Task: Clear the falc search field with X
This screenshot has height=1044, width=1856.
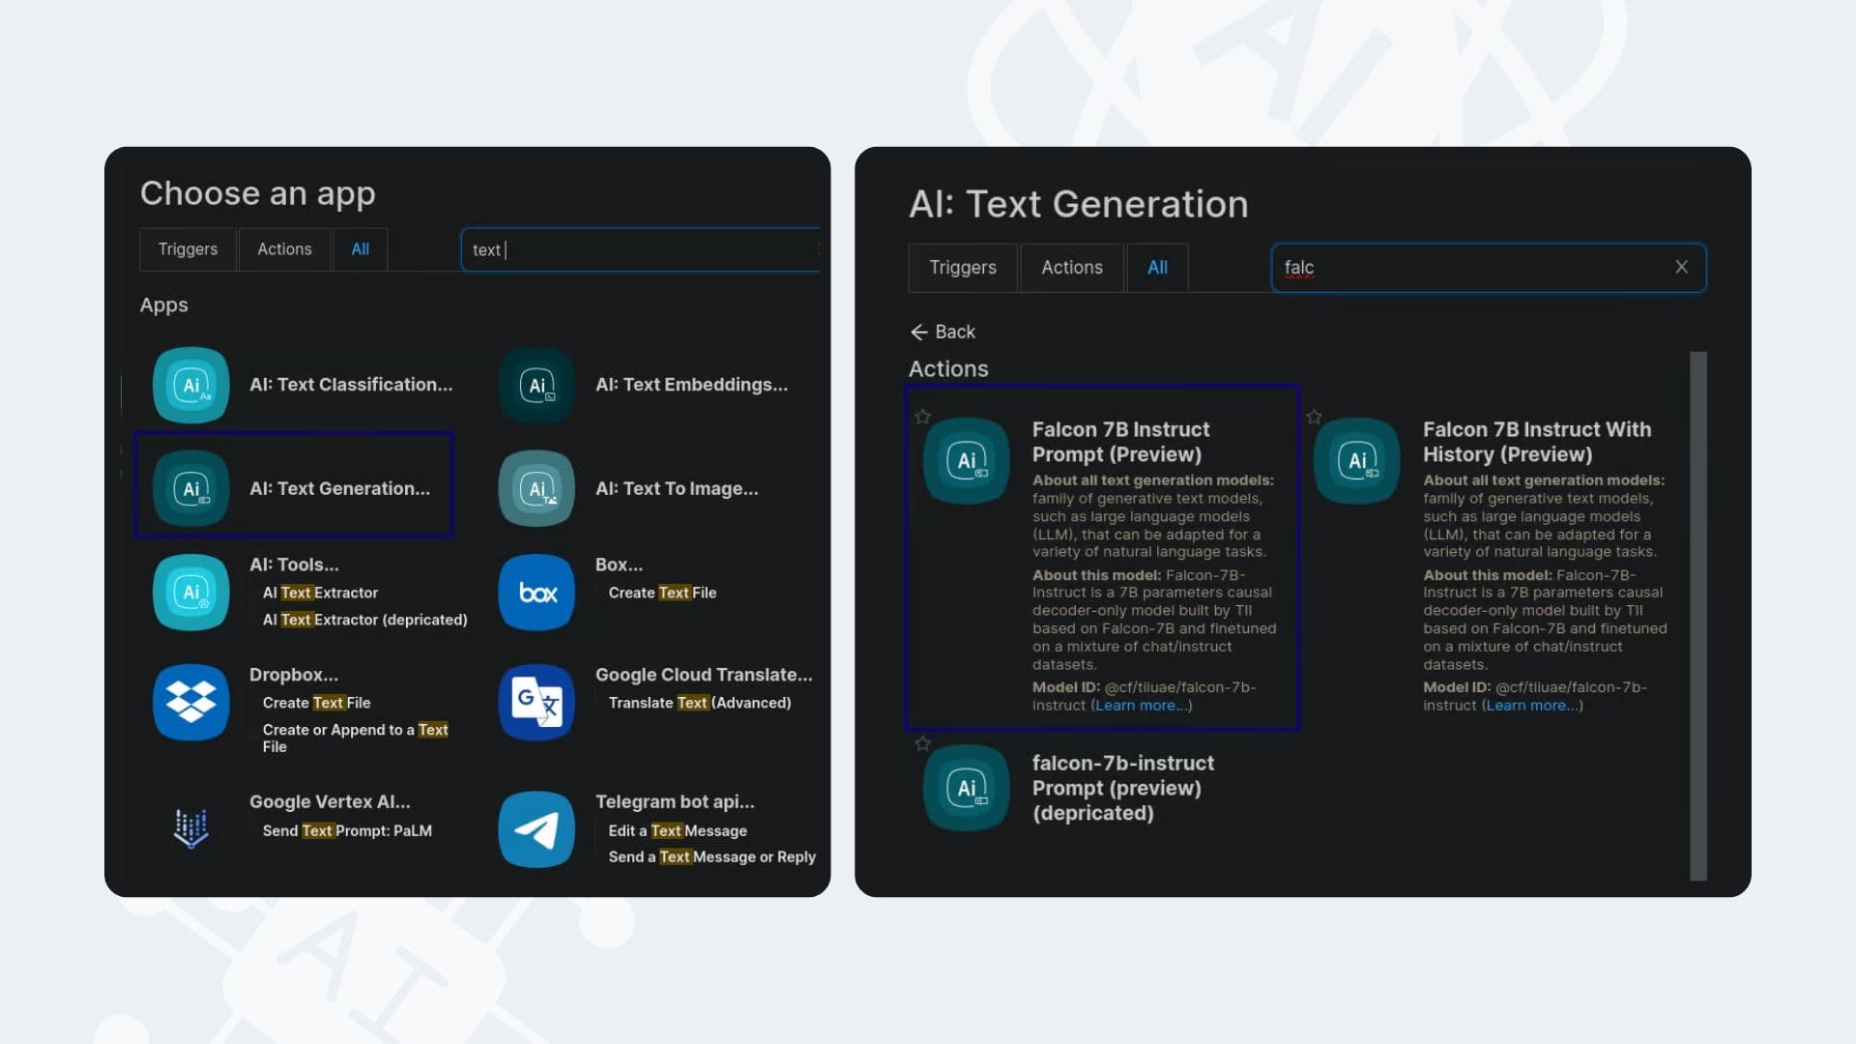Action: pos(1681,267)
